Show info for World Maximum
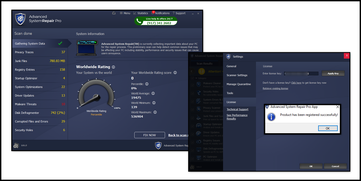This screenshot has width=361, height=181. point(155,112)
